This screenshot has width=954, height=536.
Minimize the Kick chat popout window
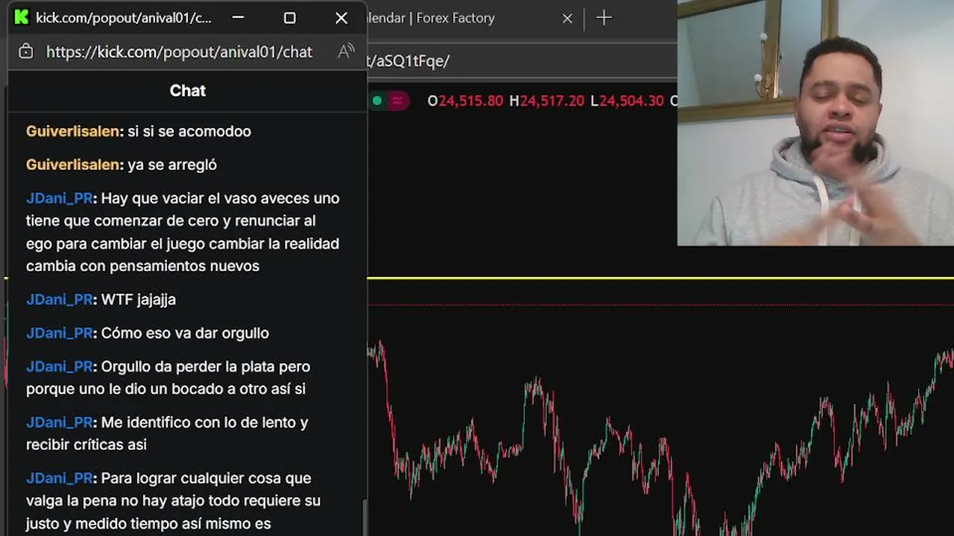point(238,18)
